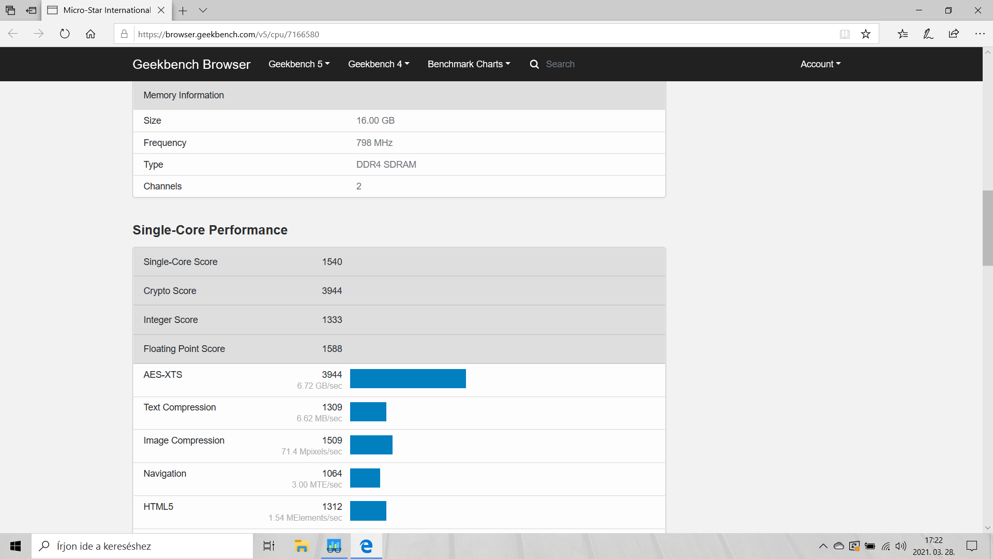Open a new browser tab
993x559 pixels.
point(183,10)
